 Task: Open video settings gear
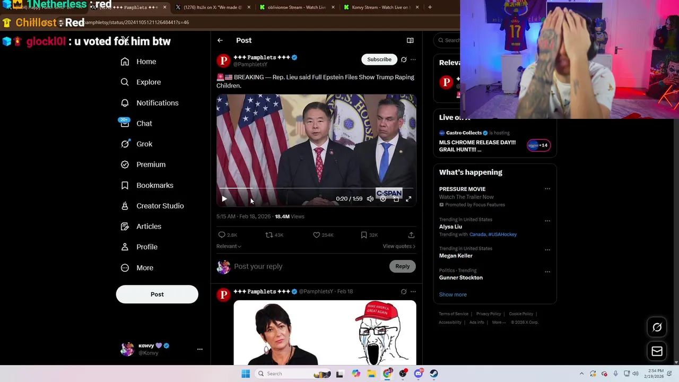pyautogui.click(x=383, y=199)
